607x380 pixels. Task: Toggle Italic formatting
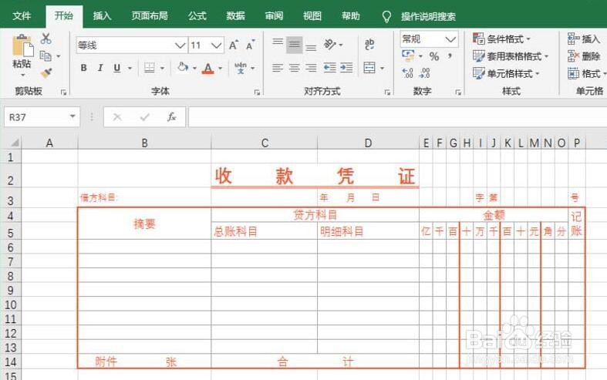[100, 68]
